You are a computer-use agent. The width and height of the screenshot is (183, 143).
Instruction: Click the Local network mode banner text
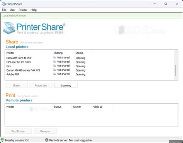click(14, 15)
